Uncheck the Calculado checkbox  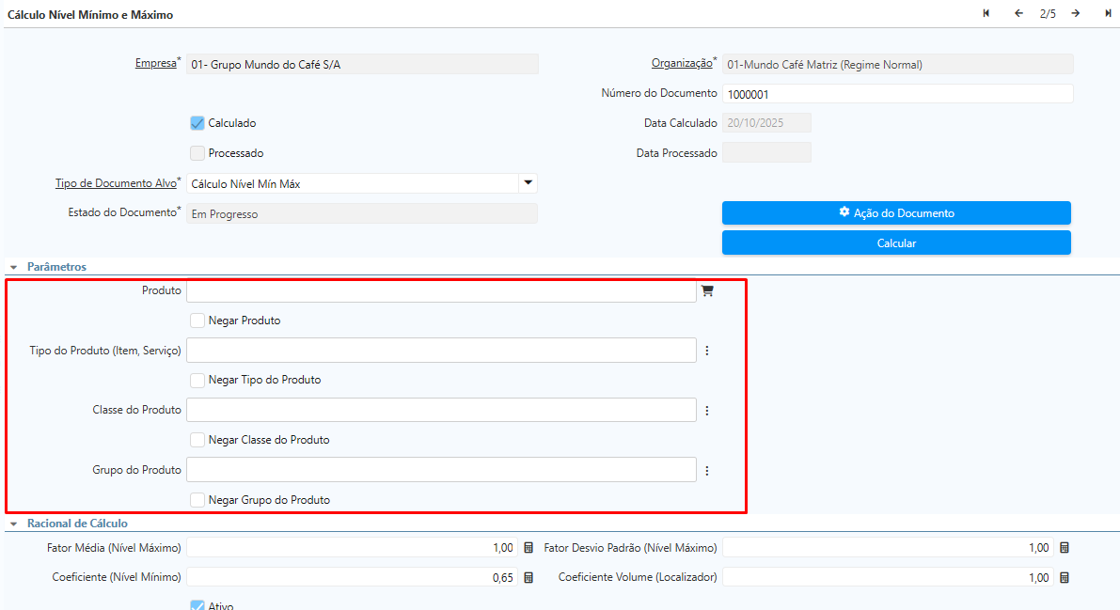click(197, 123)
